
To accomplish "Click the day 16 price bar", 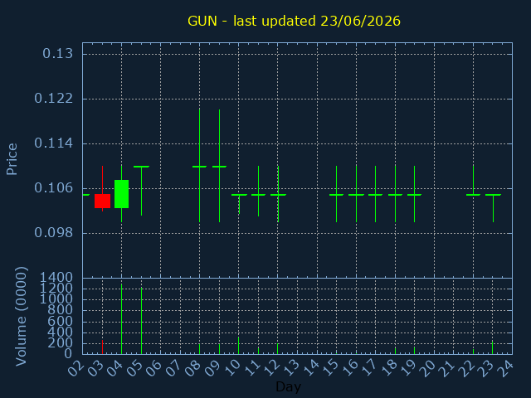I will 356,193.
